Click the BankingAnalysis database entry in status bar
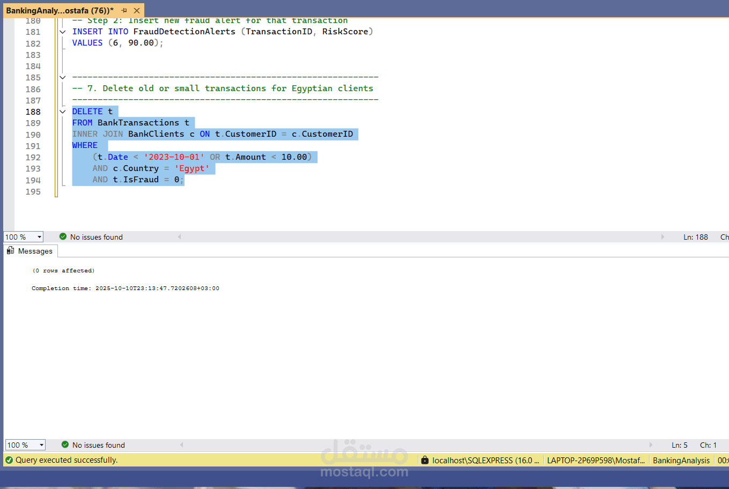729x489 pixels. (x=681, y=460)
